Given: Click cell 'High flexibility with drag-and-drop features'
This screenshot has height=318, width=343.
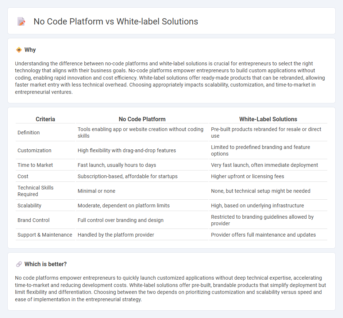Looking at the screenshot, I should [x=142, y=150].
